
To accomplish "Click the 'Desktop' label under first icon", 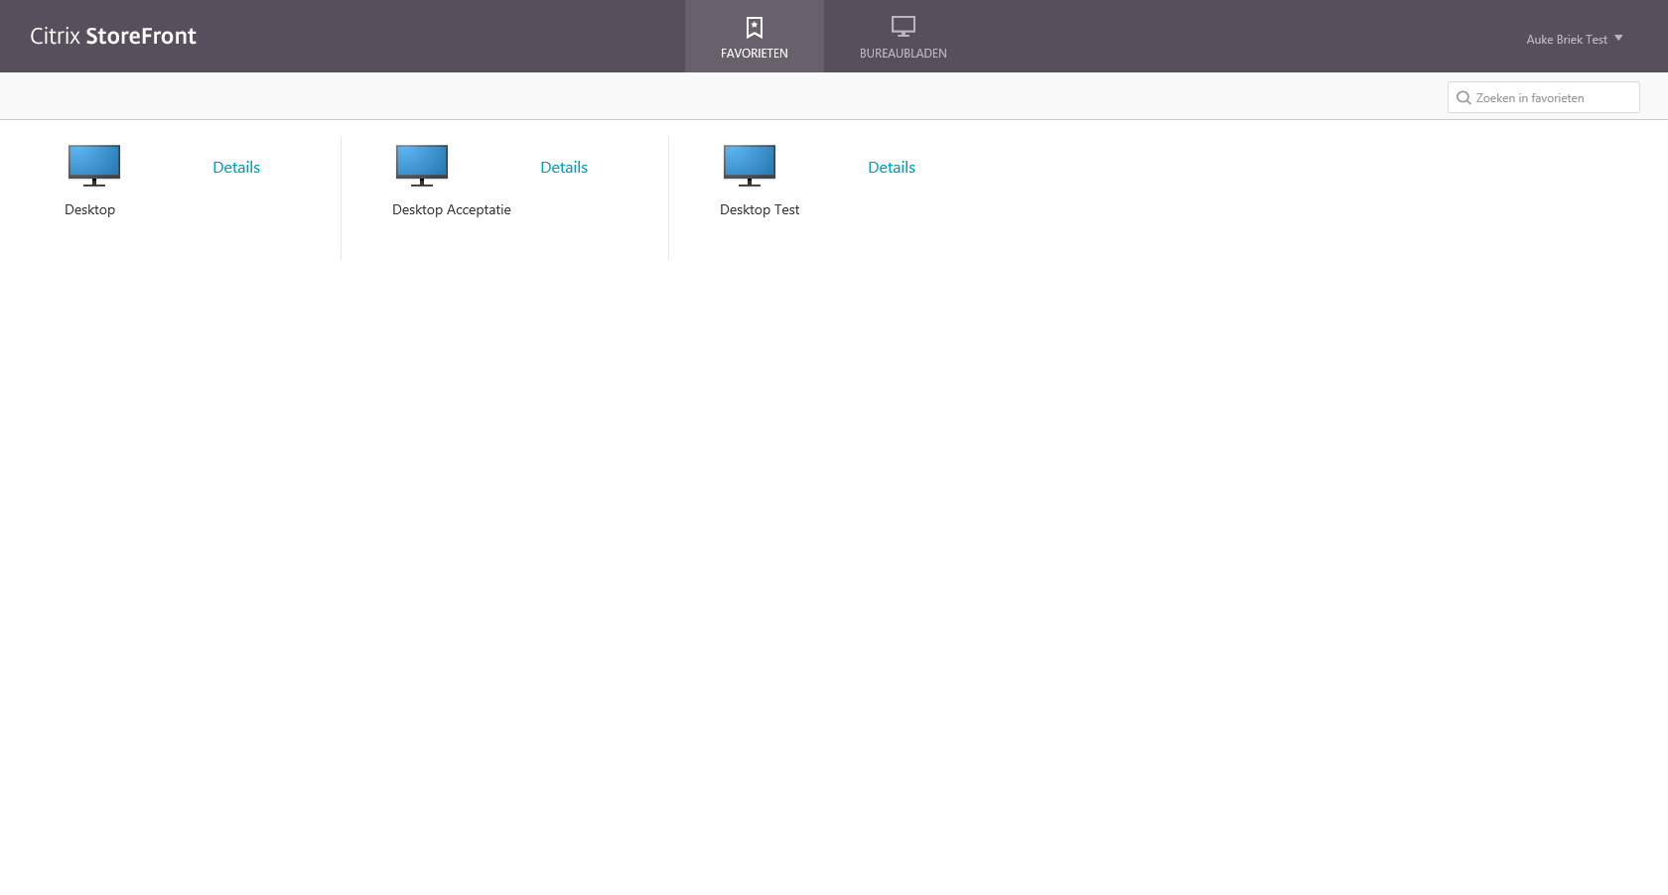I will [90, 209].
